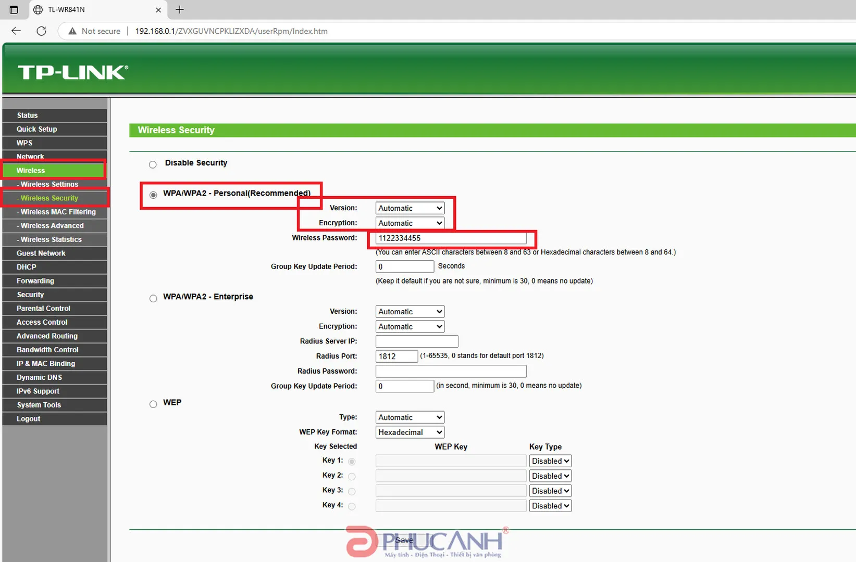Open Key 4 Key Type dropdown
856x562 pixels.
coord(550,506)
